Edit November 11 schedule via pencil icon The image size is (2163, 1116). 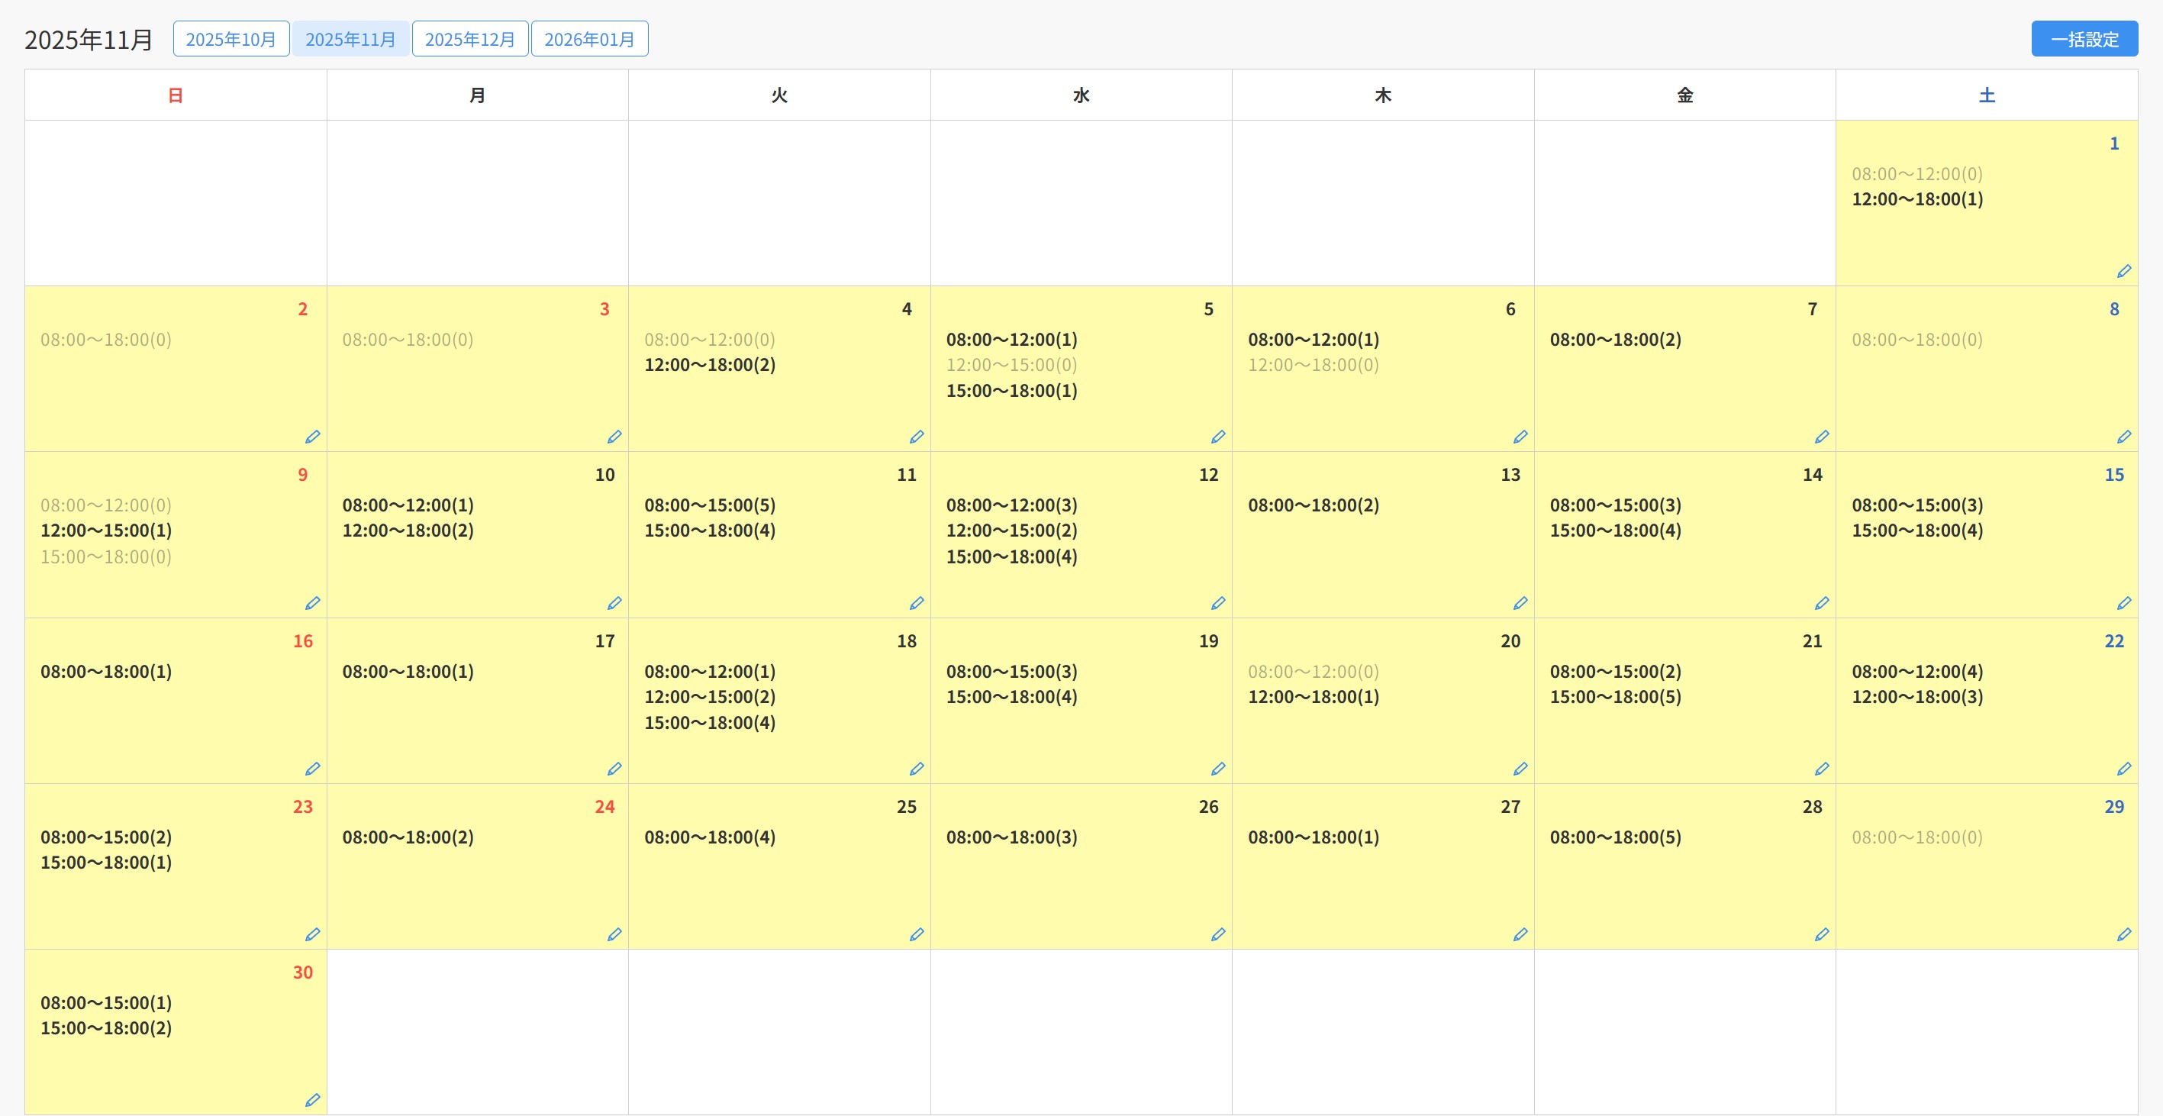coord(916,603)
